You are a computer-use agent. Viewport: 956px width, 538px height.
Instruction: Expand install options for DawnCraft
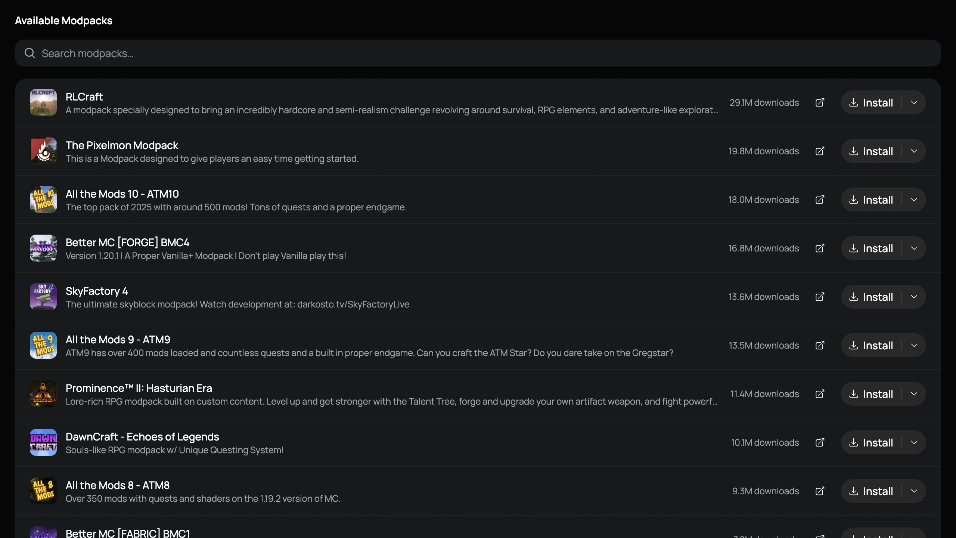tap(914, 442)
